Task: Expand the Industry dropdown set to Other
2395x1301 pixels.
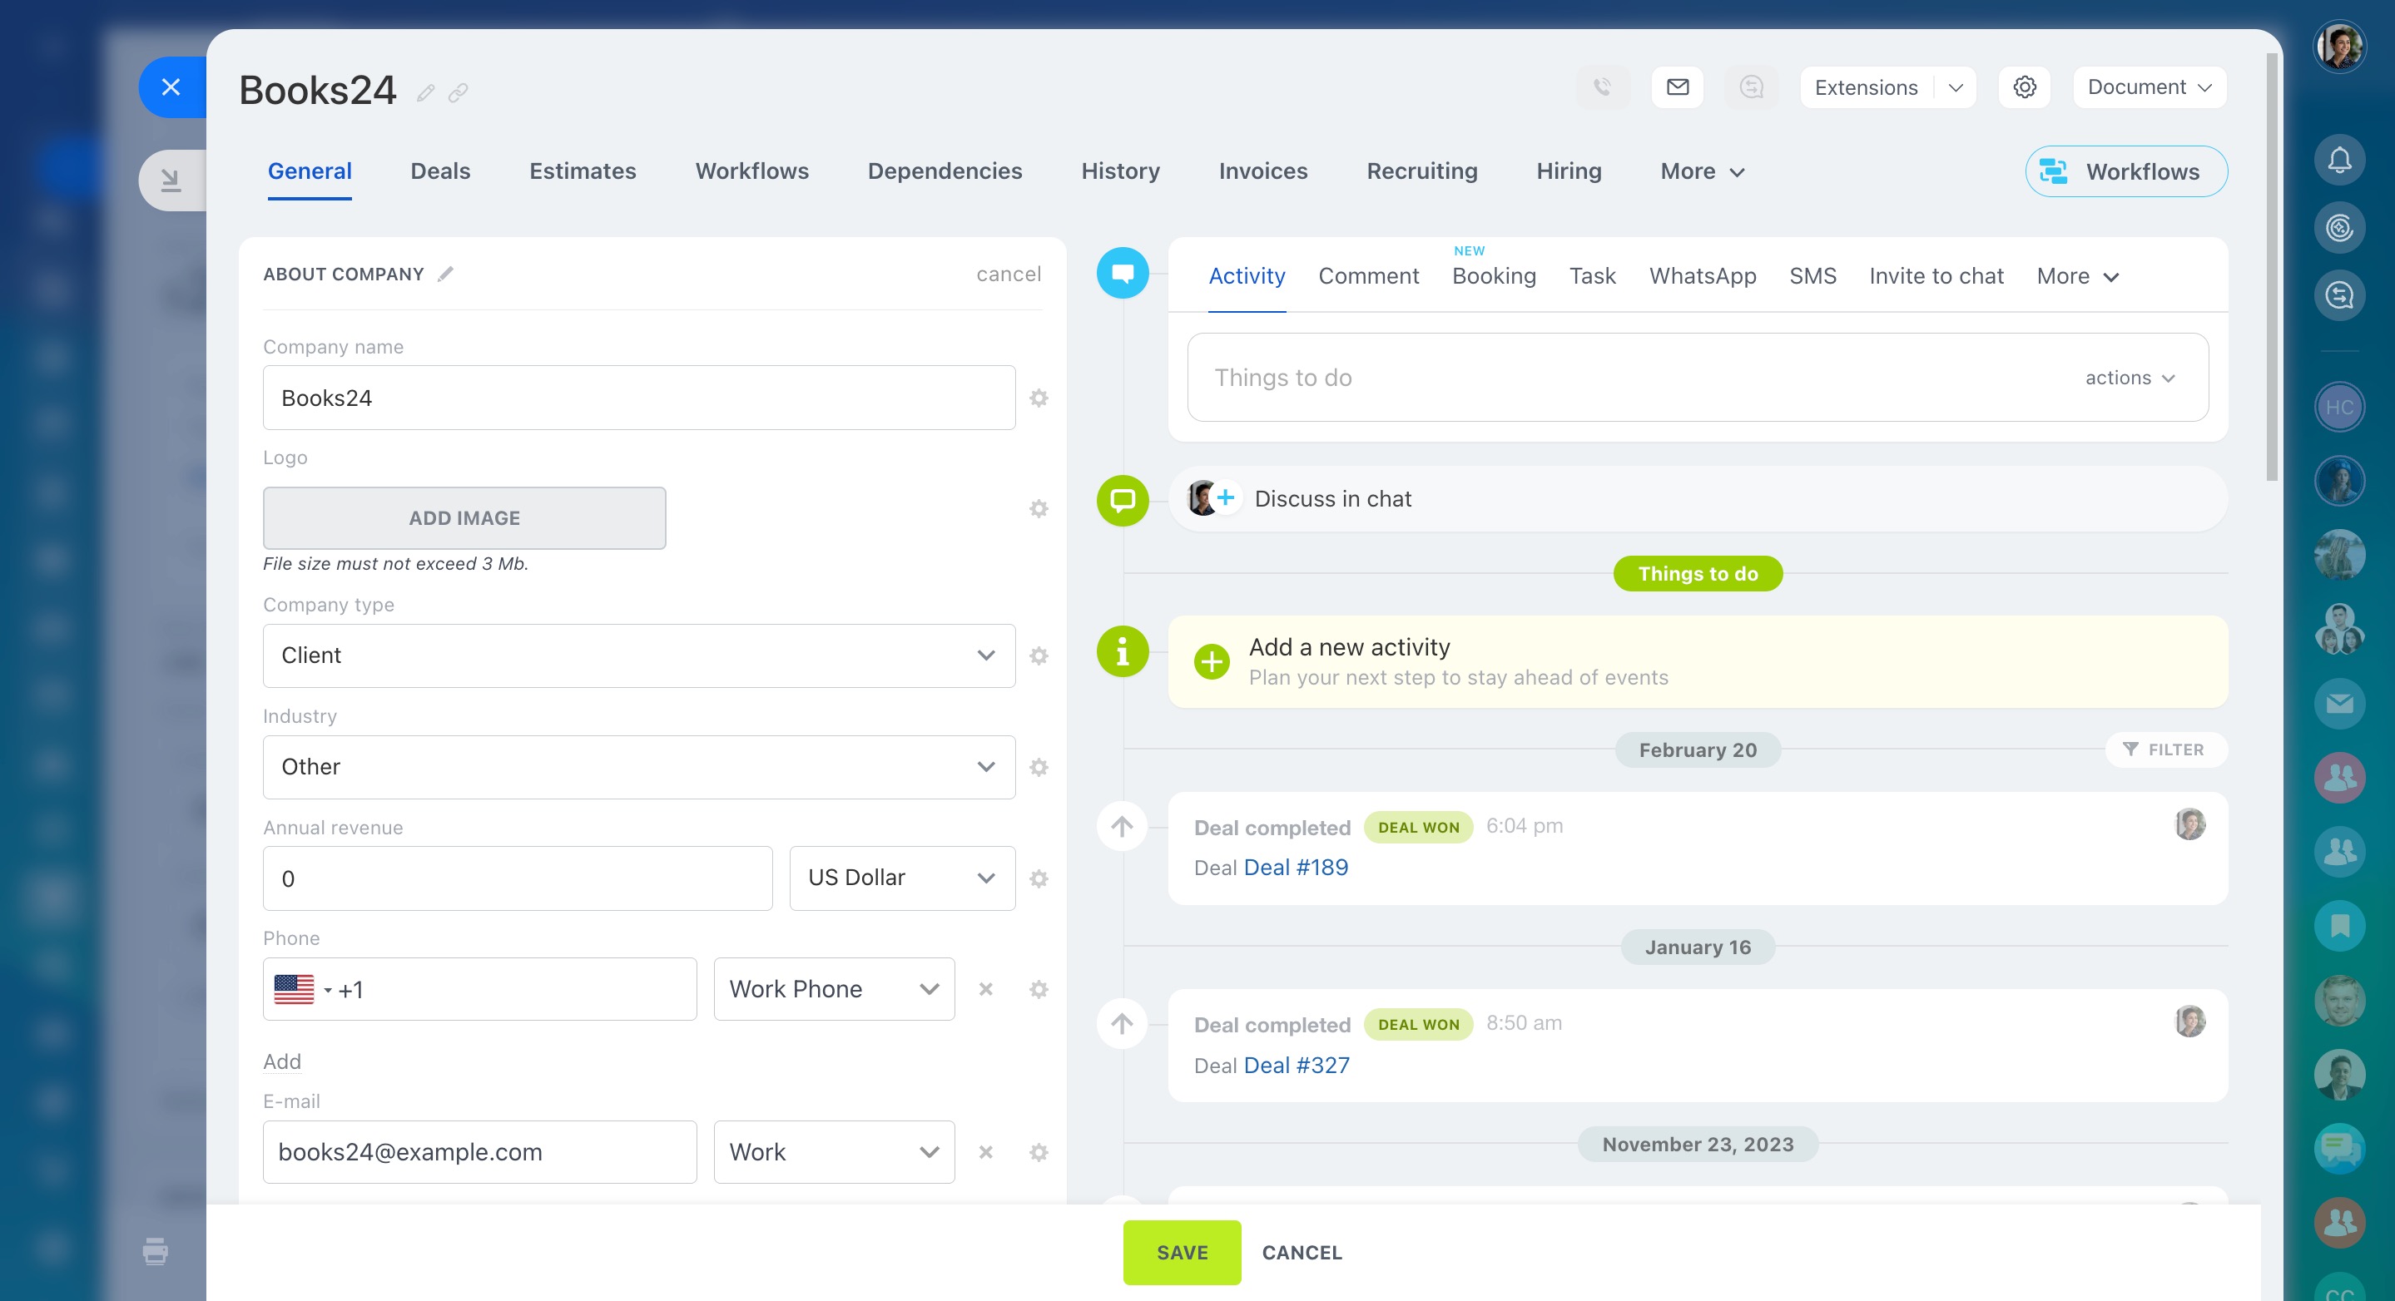Action: click(639, 767)
